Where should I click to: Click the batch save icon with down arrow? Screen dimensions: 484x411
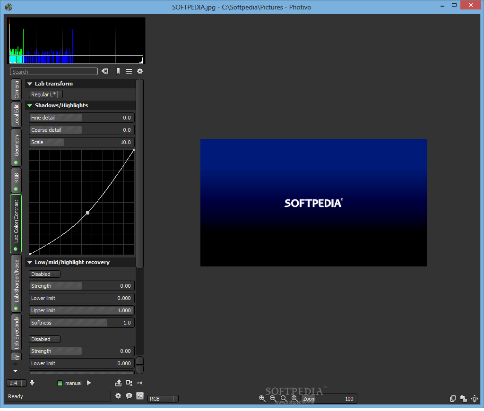click(x=129, y=383)
